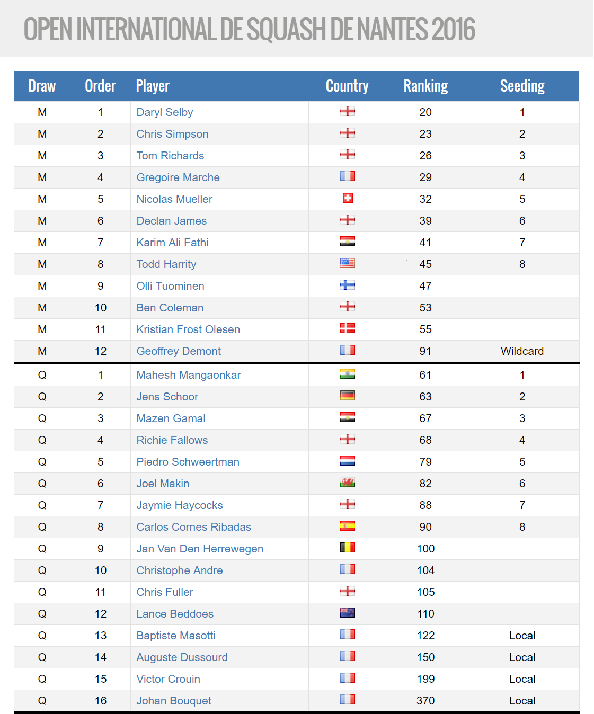Follow the Karim Ali Fathi link

[x=173, y=243]
